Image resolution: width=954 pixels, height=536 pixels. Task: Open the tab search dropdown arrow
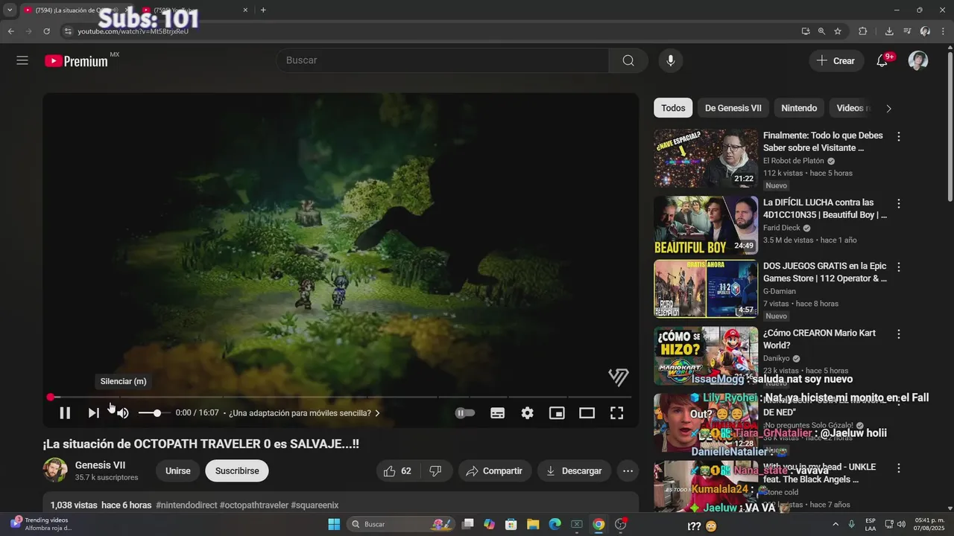10,10
